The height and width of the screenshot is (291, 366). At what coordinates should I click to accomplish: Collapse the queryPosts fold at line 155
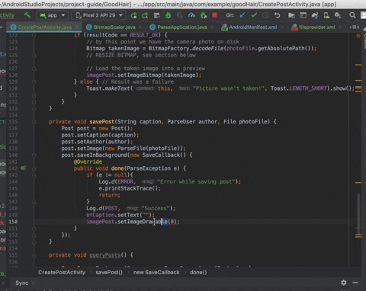click(x=34, y=255)
